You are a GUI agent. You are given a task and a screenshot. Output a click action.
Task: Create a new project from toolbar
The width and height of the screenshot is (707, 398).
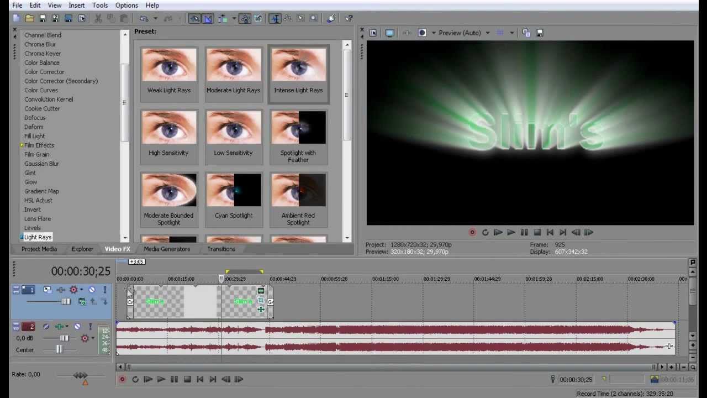point(17,18)
